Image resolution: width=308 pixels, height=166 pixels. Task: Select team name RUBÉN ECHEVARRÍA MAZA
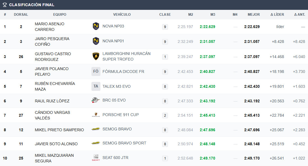coord(55,86)
